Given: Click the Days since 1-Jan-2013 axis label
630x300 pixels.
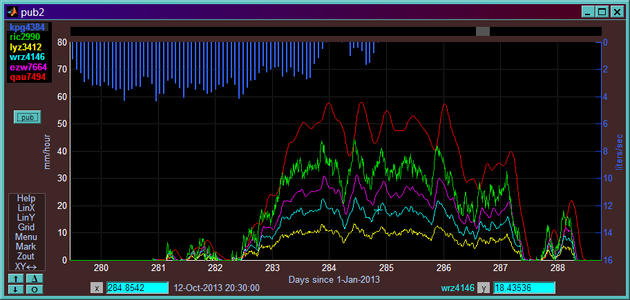Looking at the screenshot, I should (x=334, y=279).
